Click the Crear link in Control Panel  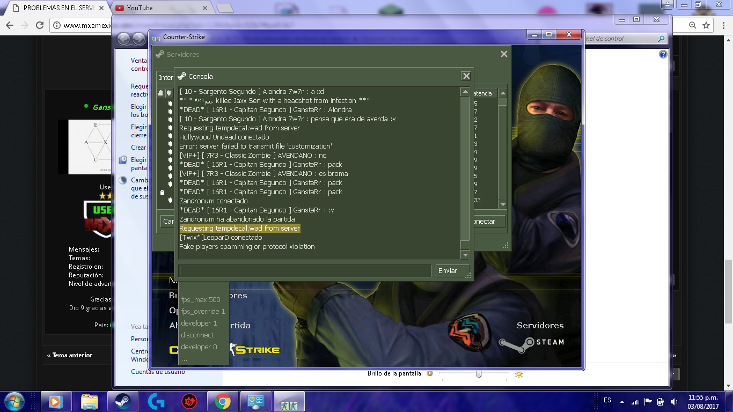pyautogui.click(x=138, y=148)
